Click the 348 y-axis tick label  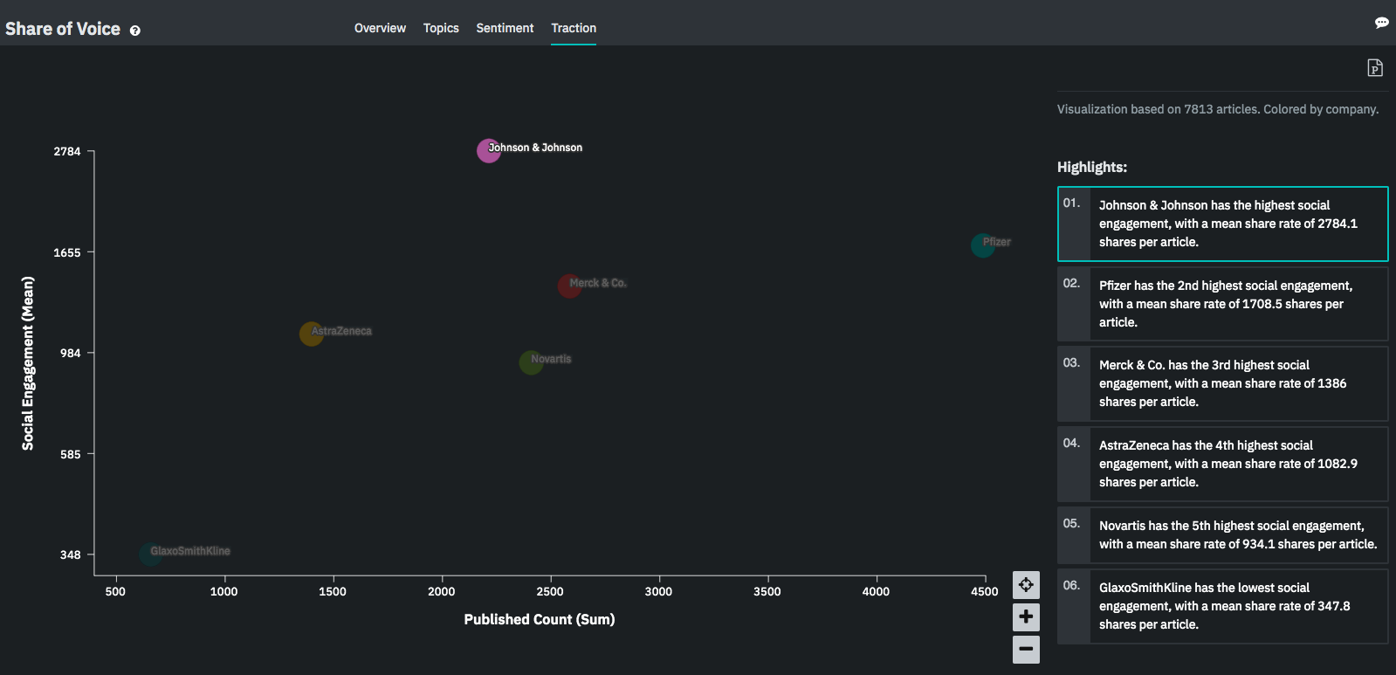pyautogui.click(x=70, y=554)
